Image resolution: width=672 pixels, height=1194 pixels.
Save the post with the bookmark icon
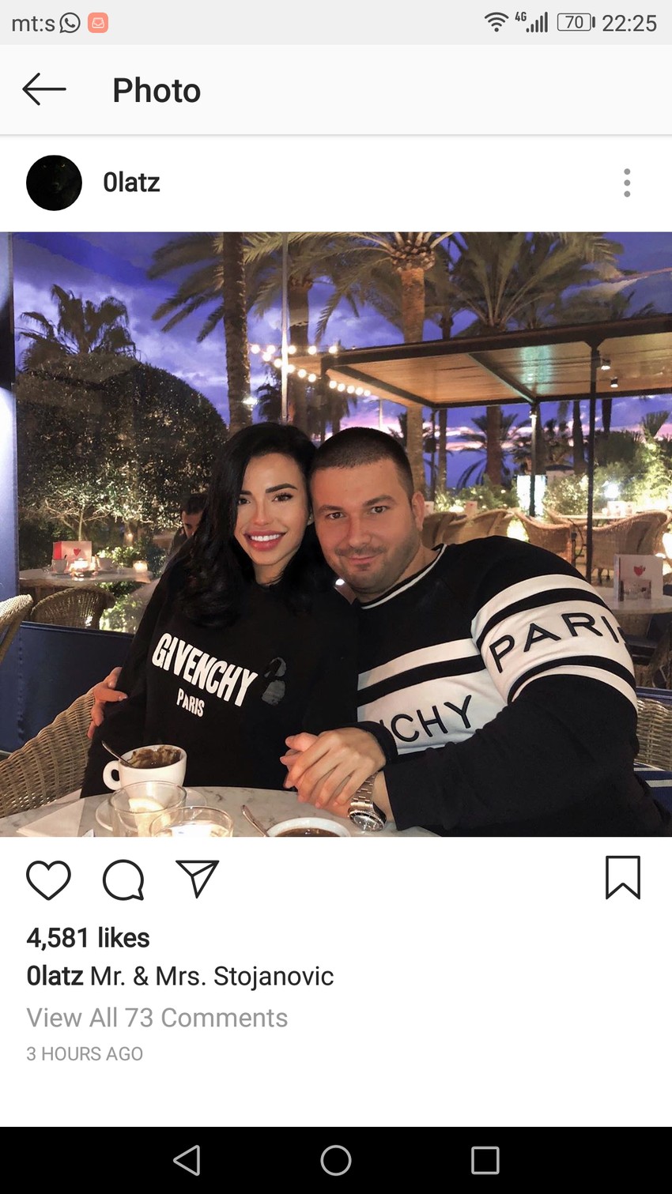[623, 878]
